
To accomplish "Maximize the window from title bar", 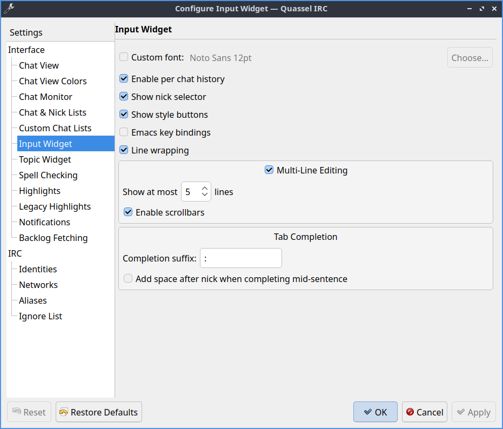I will point(481,9).
